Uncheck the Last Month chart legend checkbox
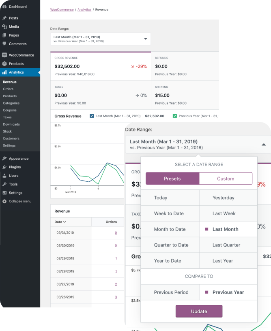This screenshot has height=331, width=271. 92,116
